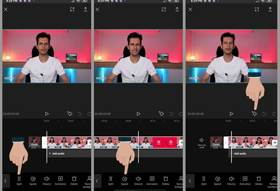Choose the Animation tool in the middle screen

(152, 180)
